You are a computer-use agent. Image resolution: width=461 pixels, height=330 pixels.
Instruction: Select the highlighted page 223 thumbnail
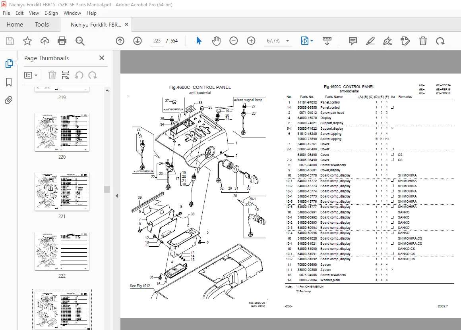click(62, 309)
